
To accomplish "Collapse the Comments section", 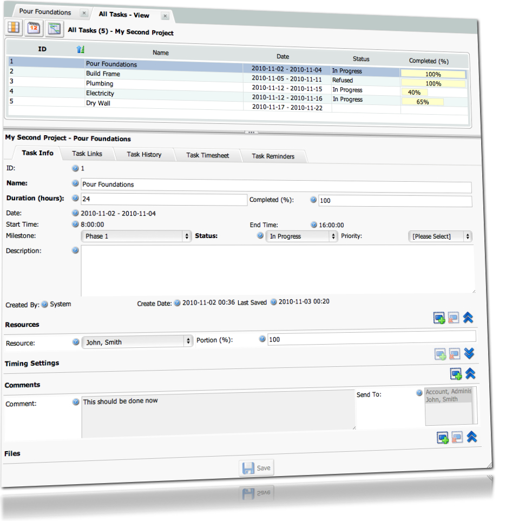I will click(x=470, y=373).
